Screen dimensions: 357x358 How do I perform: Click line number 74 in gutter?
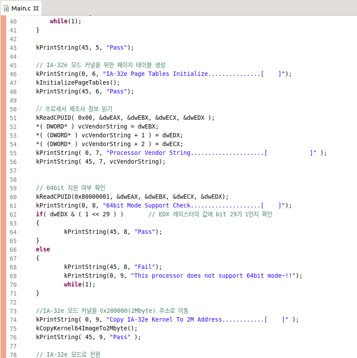tap(13, 320)
